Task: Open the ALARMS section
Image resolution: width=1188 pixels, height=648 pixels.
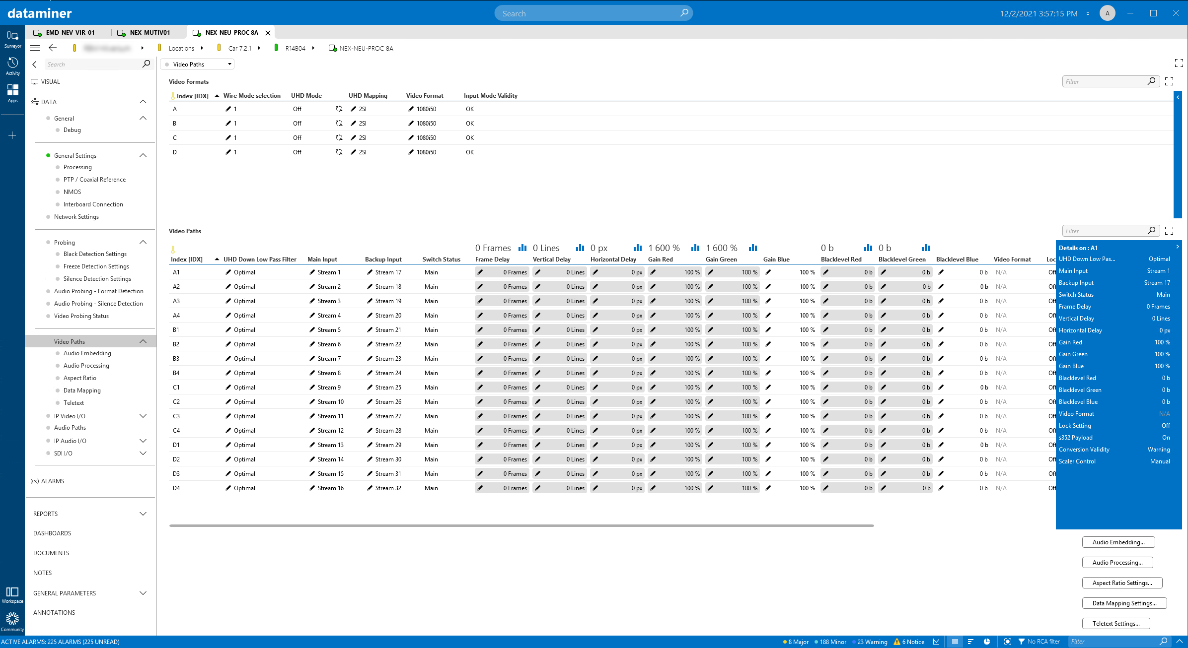Action: (x=52, y=481)
